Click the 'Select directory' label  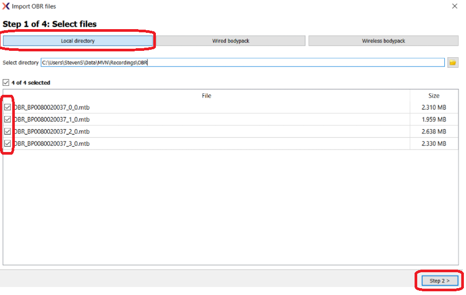click(21, 62)
